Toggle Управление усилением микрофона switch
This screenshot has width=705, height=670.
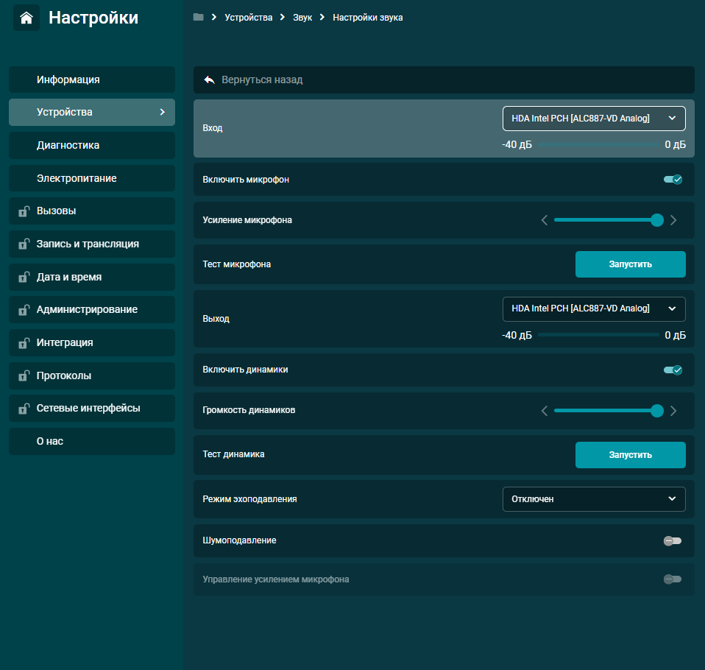pyautogui.click(x=673, y=579)
